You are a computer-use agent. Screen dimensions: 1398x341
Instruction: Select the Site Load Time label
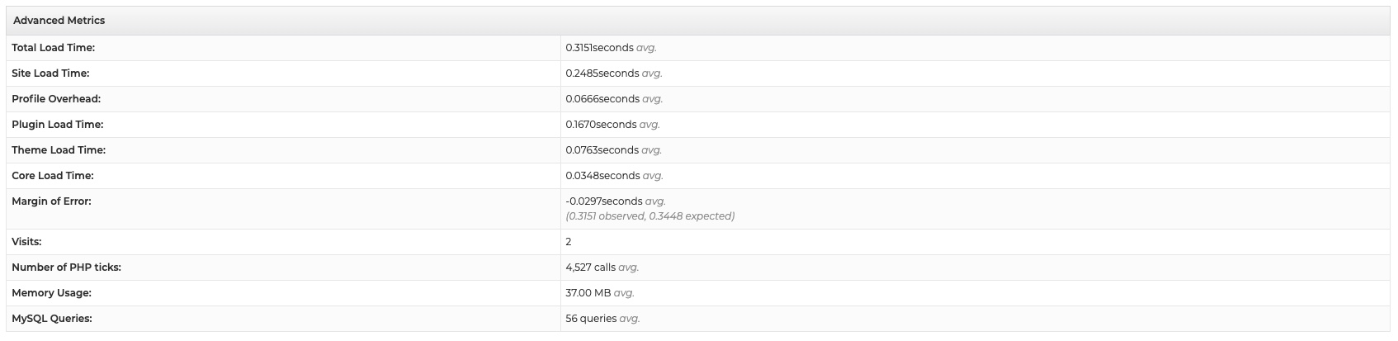pyautogui.click(x=50, y=73)
